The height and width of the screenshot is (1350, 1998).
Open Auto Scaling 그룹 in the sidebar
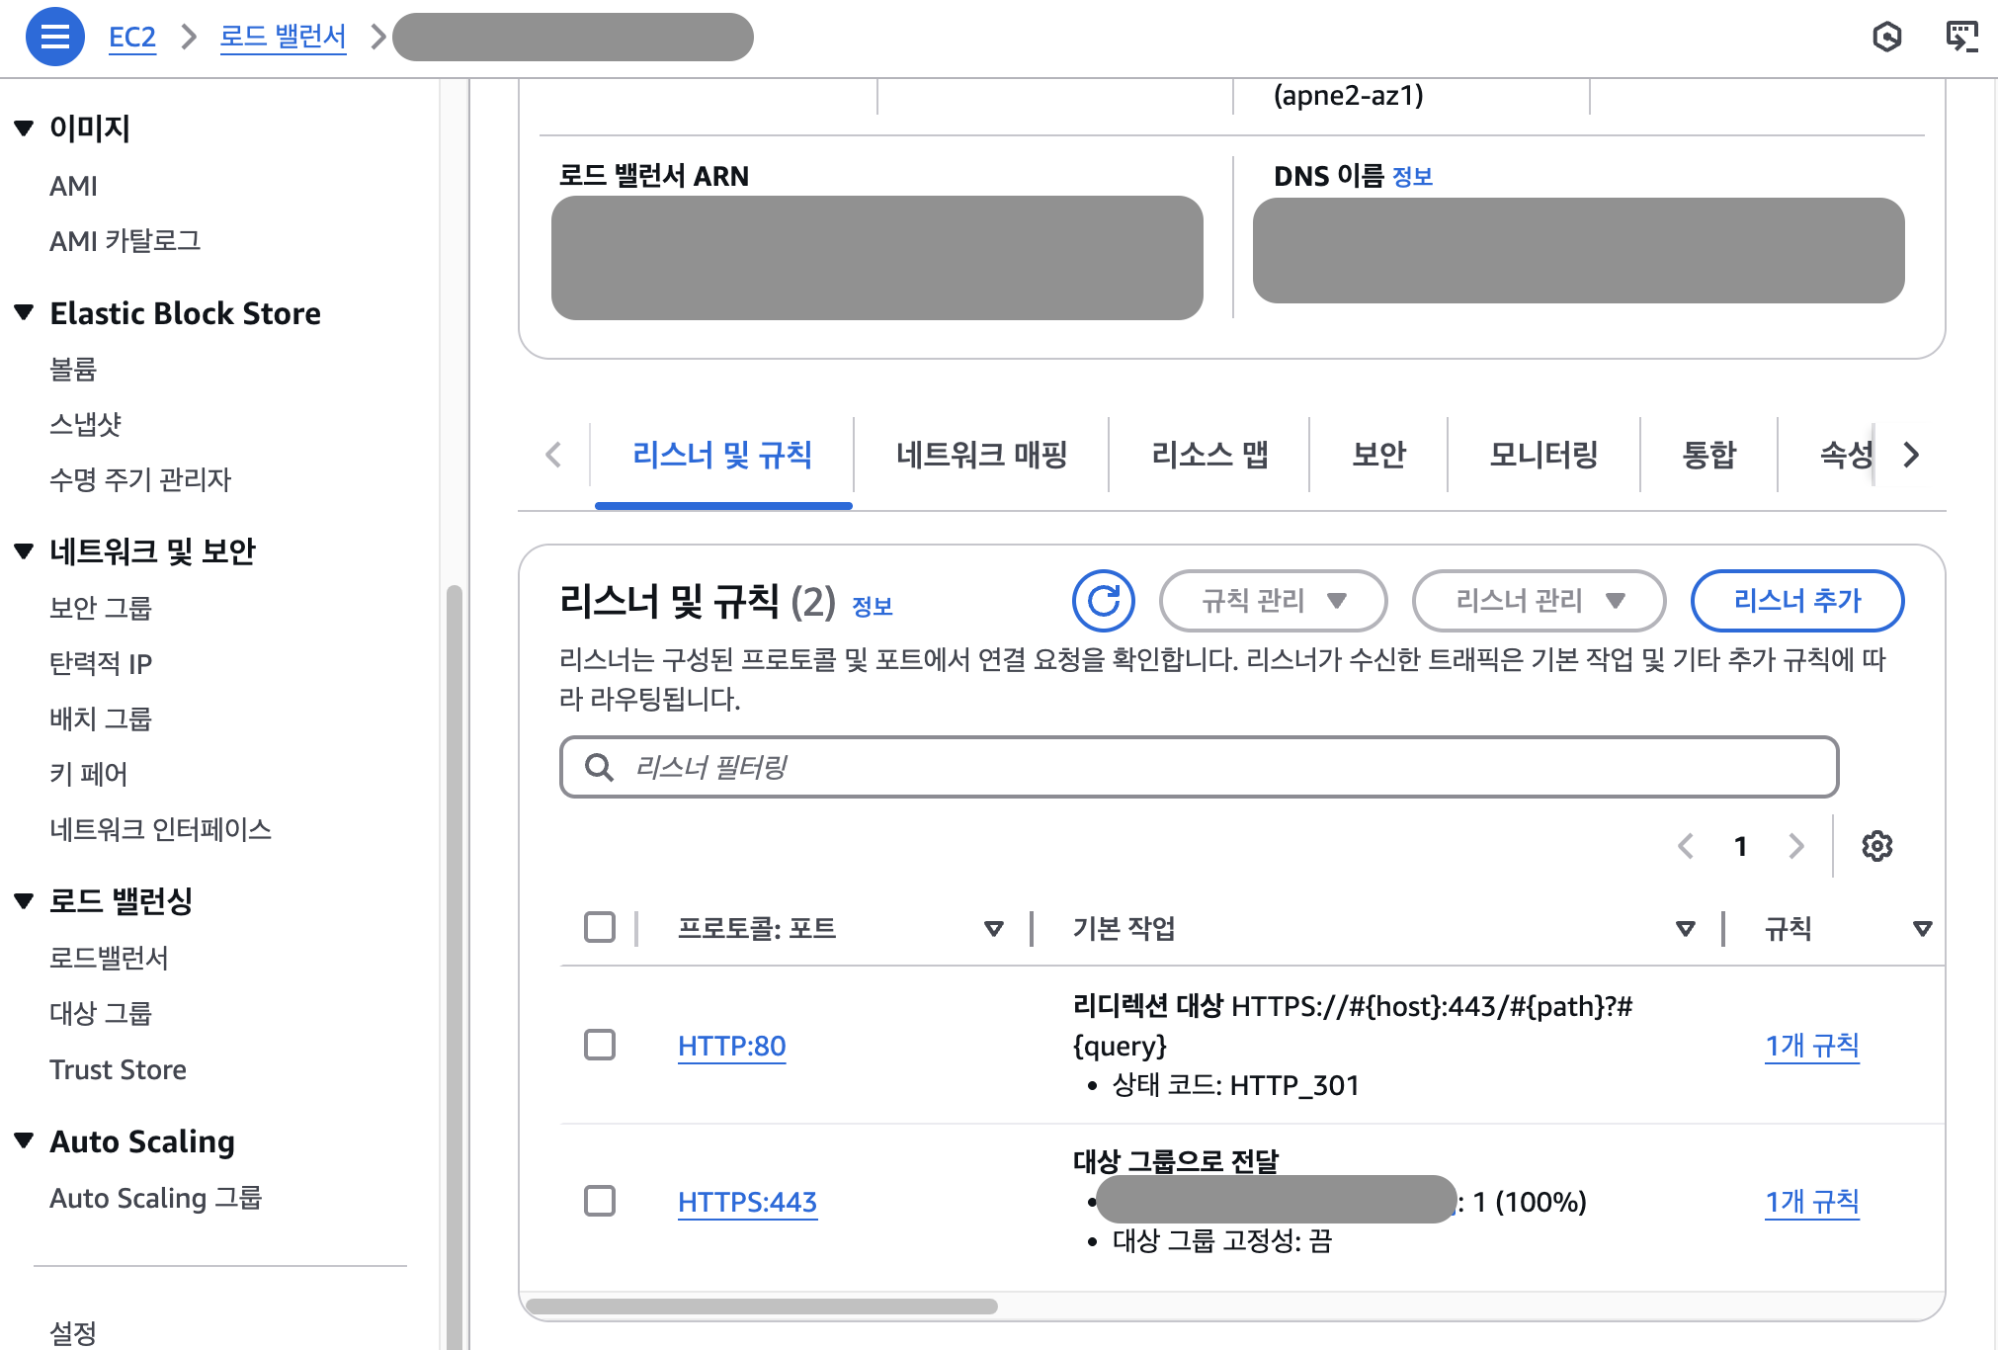click(x=156, y=1198)
